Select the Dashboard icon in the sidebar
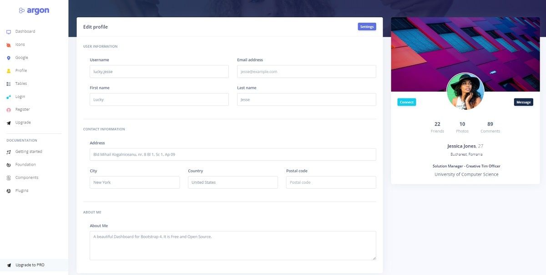 [x=8, y=31]
